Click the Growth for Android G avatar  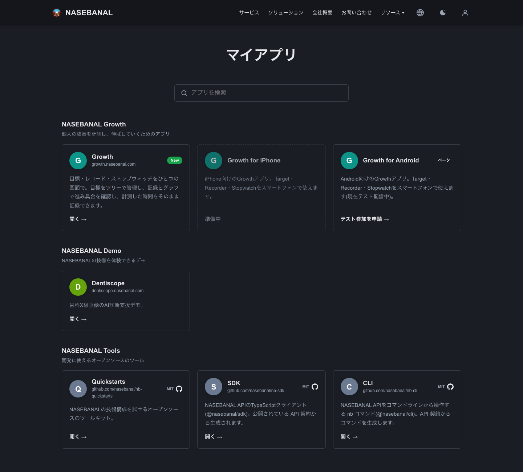pos(349,161)
